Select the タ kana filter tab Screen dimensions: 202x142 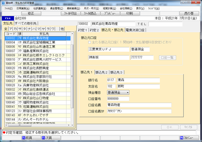click(24, 29)
